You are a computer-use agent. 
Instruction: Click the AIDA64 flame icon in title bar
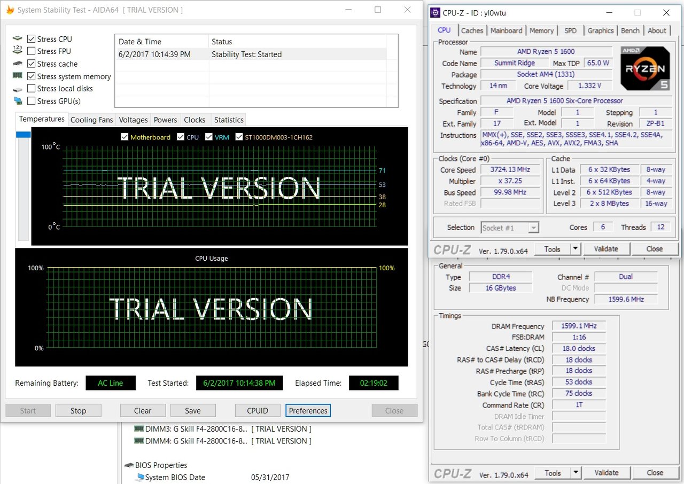coord(10,10)
